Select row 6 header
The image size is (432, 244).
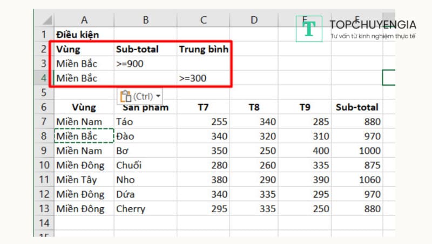(43, 107)
